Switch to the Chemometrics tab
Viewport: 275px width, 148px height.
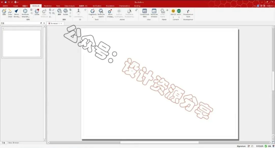124,6
